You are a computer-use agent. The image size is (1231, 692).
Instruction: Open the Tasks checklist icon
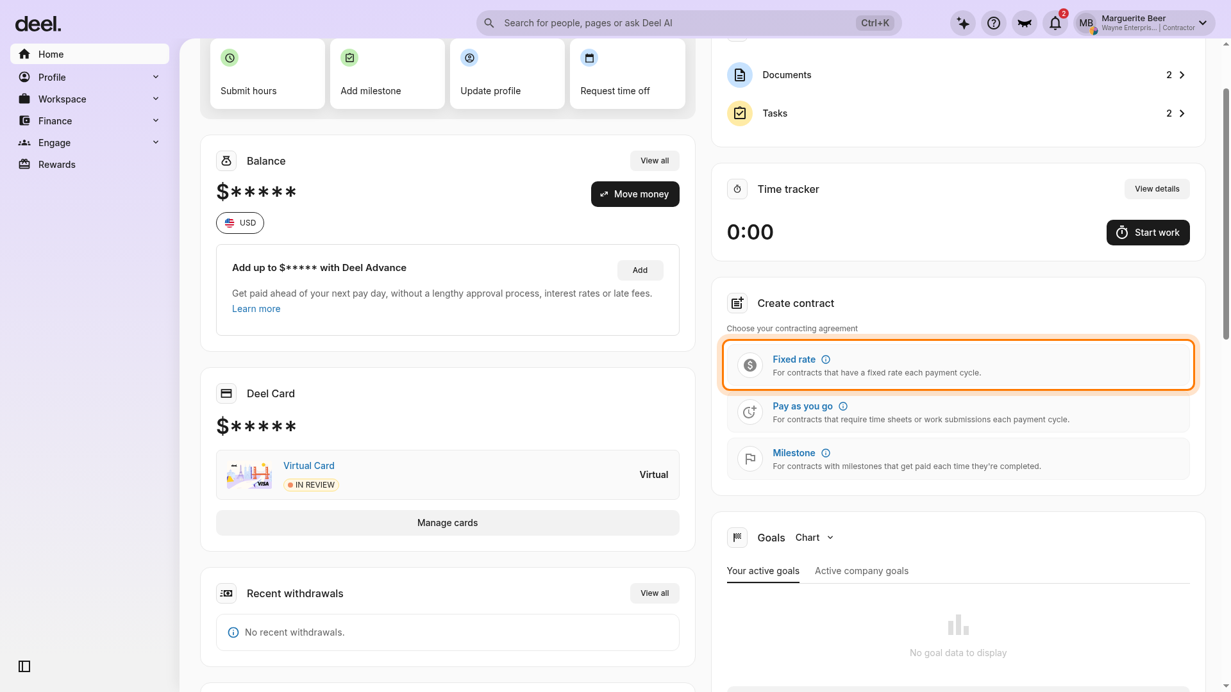point(739,113)
